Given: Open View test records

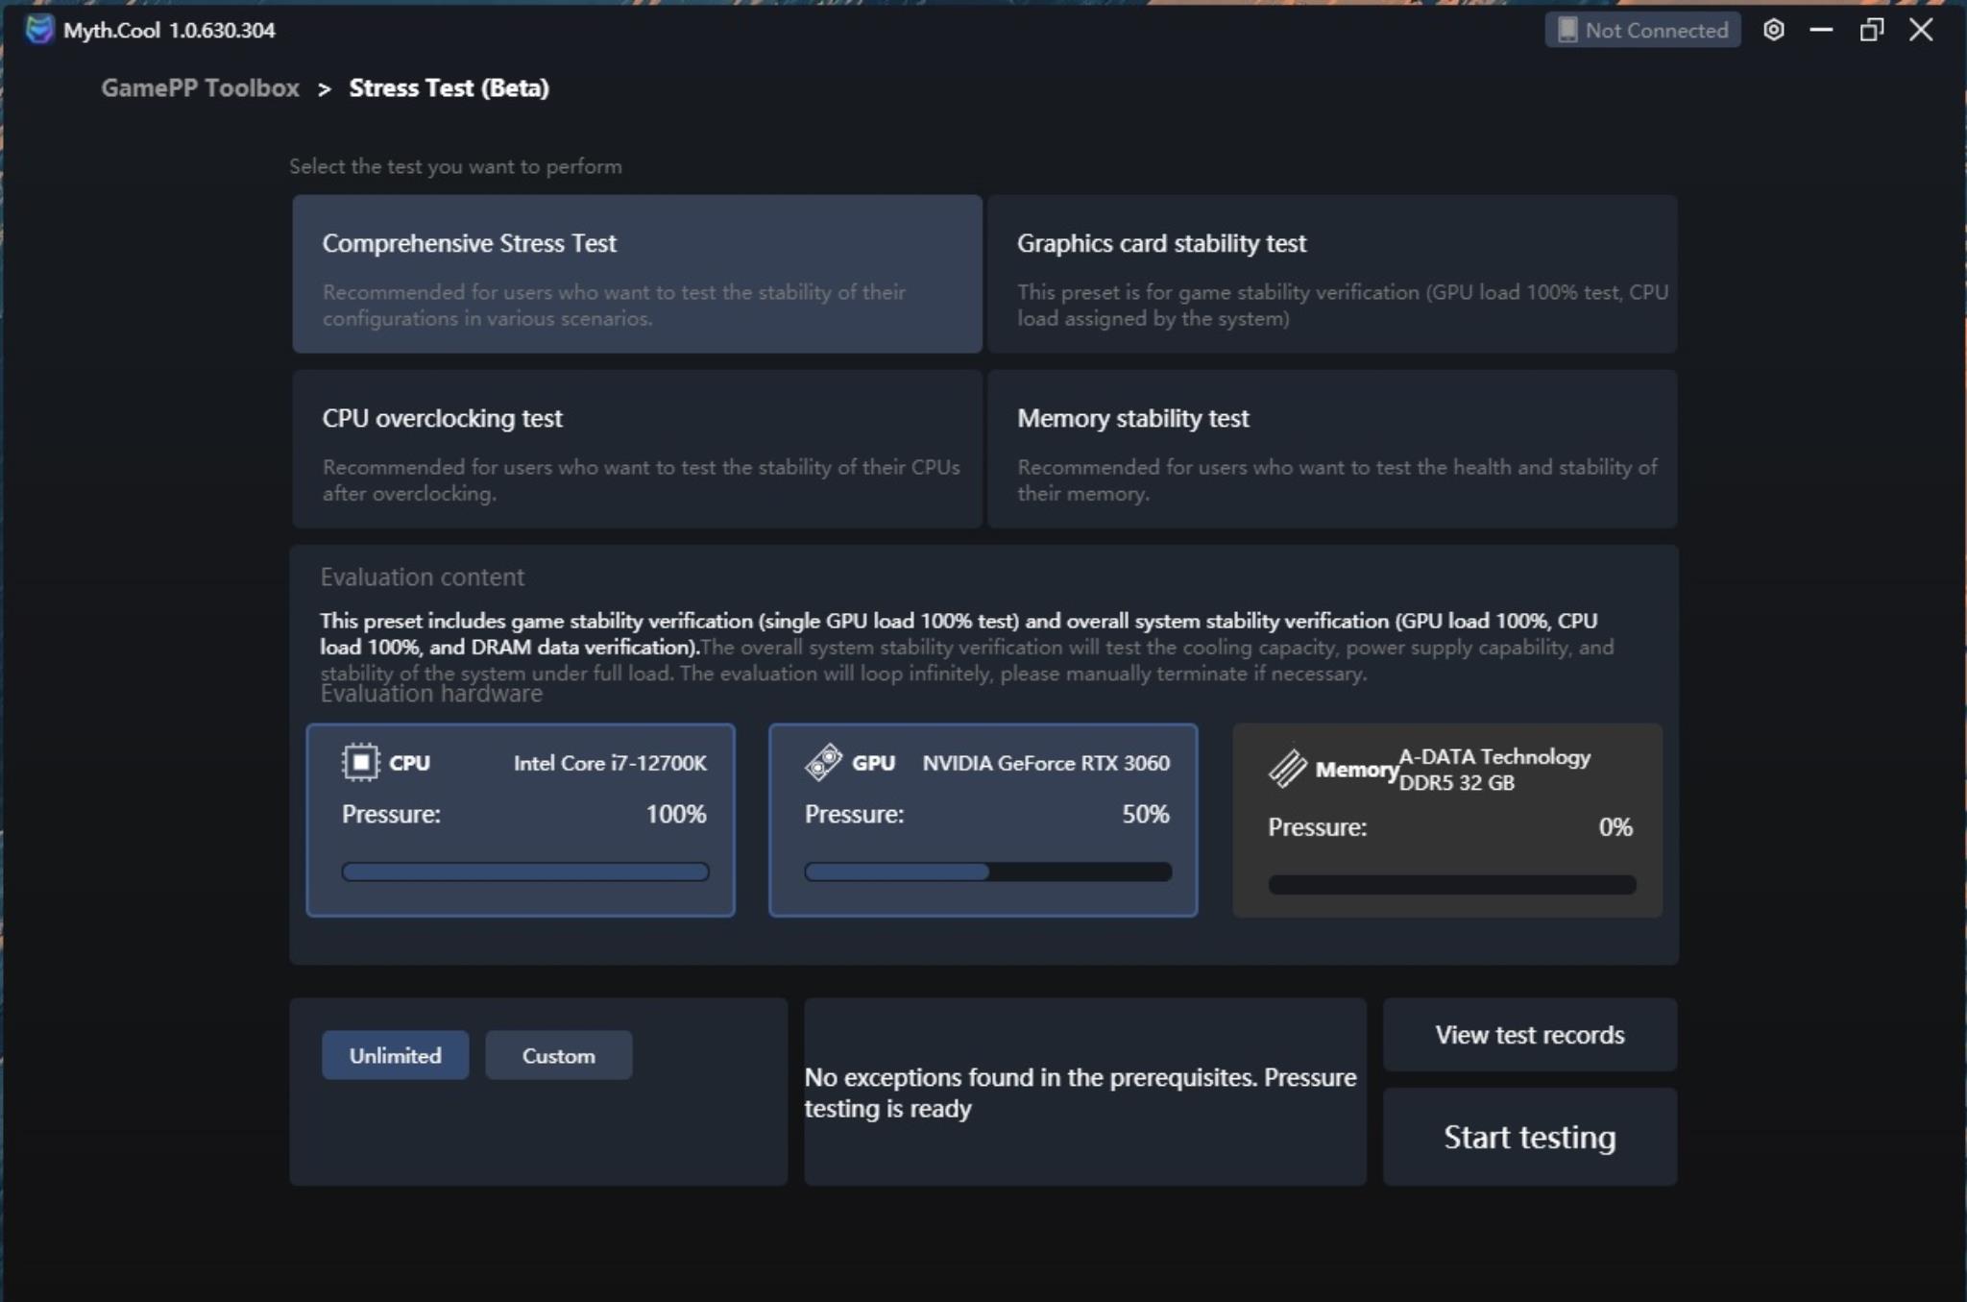Looking at the screenshot, I should tap(1530, 1035).
